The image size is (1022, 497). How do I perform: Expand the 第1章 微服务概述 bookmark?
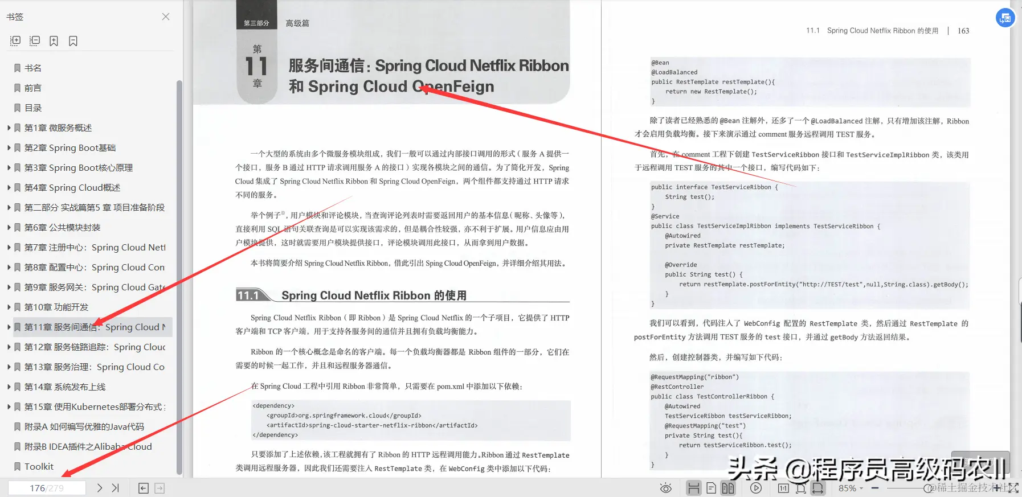tap(9, 128)
